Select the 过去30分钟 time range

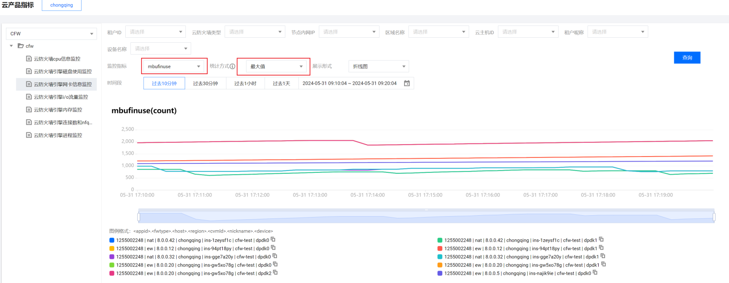tap(205, 83)
